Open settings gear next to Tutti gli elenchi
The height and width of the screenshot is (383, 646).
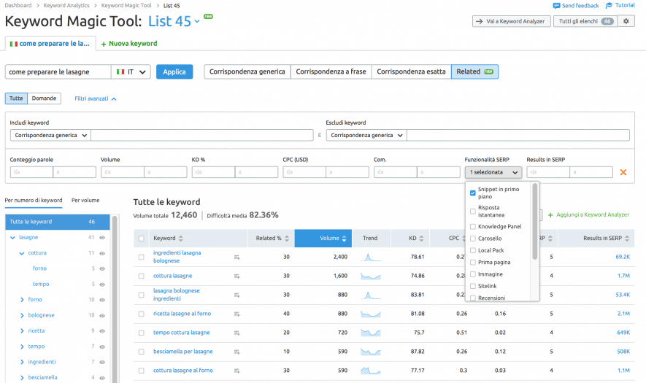click(626, 21)
